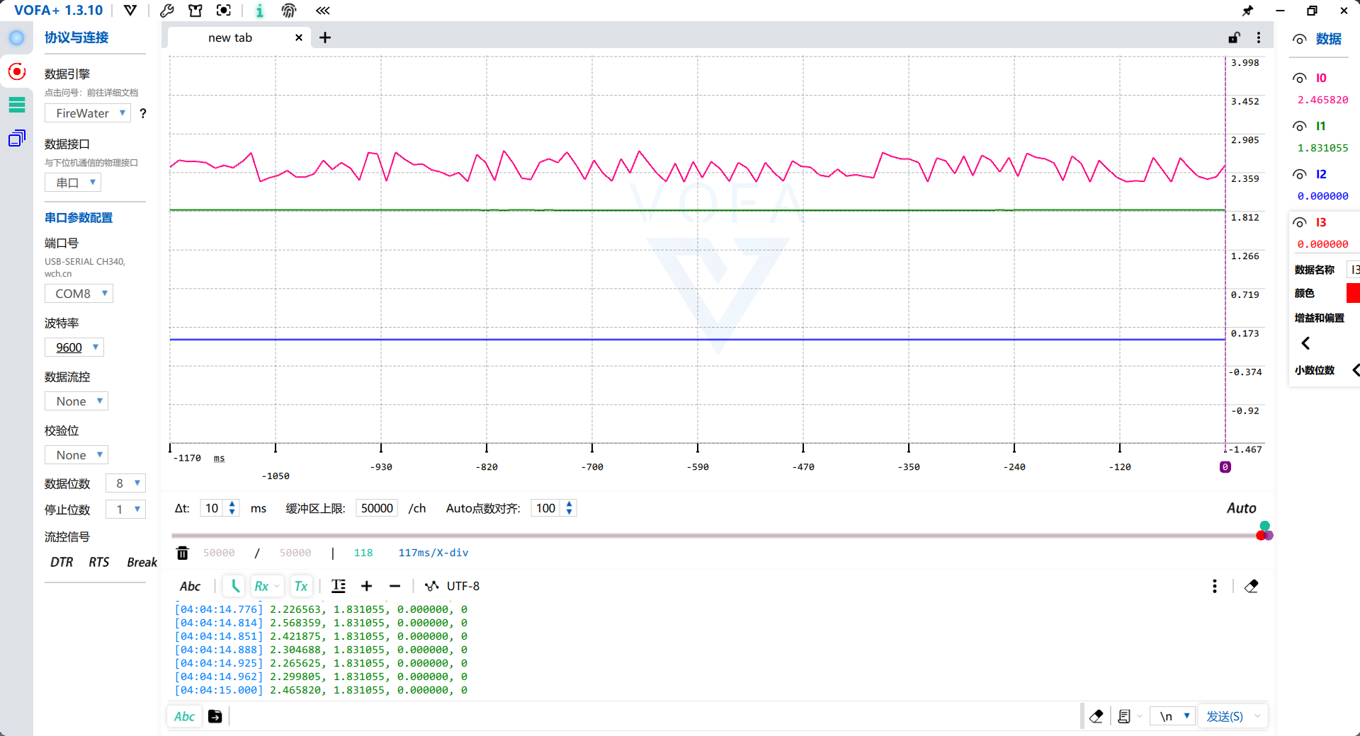1360x736 pixels.
Task: Click the Δt value input field
Action: (x=212, y=508)
